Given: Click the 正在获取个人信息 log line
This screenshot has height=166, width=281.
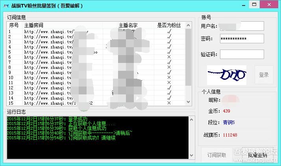Looking at the screenshot, I should point(61,124).
